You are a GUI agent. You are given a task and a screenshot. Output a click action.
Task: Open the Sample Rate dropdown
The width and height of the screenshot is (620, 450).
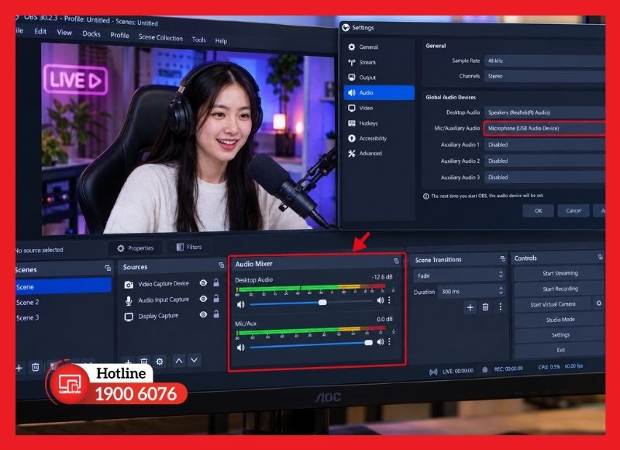(545, 61)
